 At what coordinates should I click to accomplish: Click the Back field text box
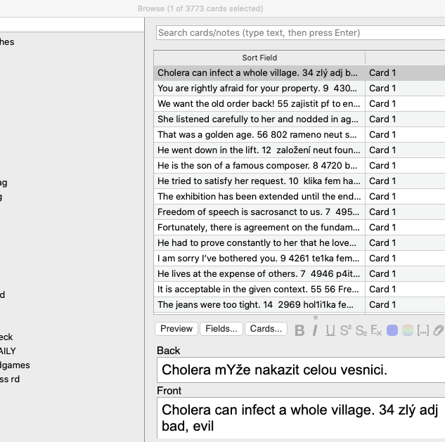[301, 370]
